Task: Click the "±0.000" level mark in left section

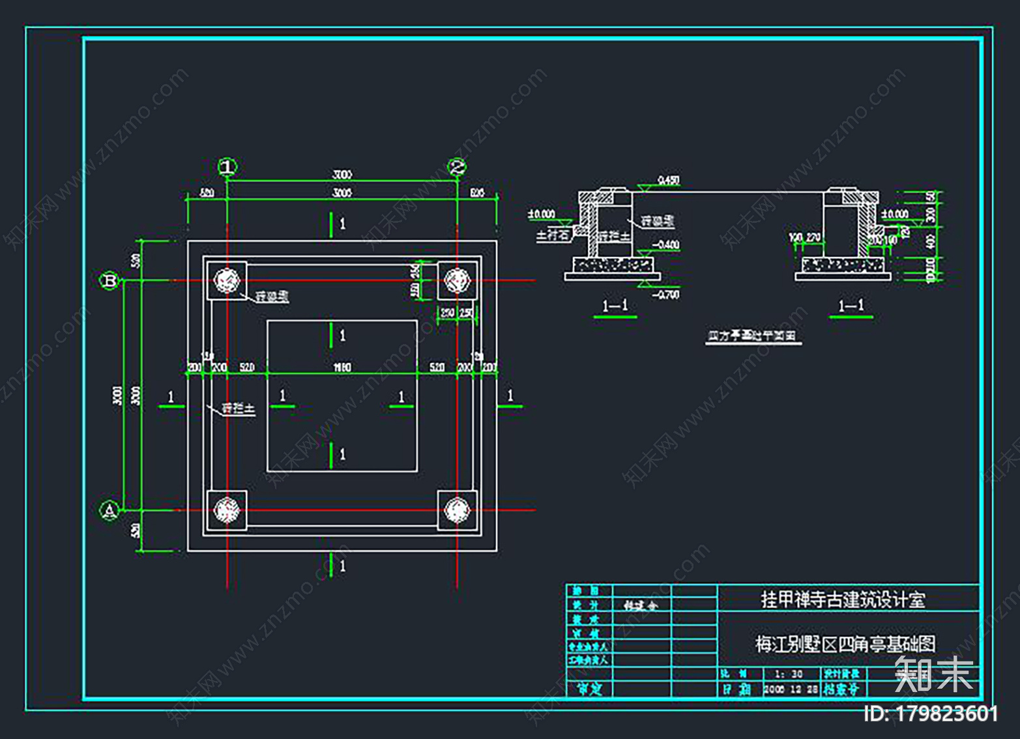Action: point(542,214)
